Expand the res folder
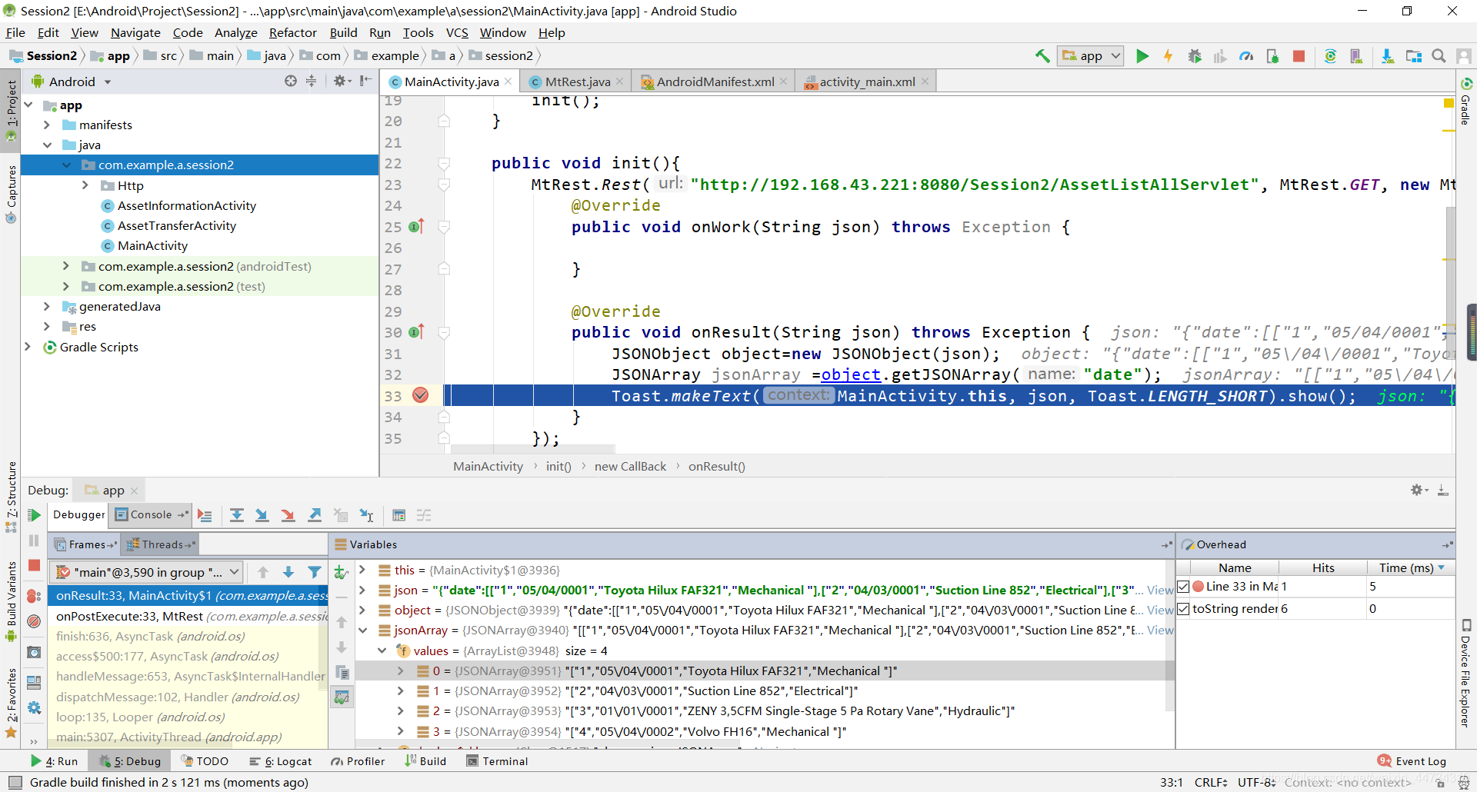The image size is (1477, 792). [x=47, y=326]
